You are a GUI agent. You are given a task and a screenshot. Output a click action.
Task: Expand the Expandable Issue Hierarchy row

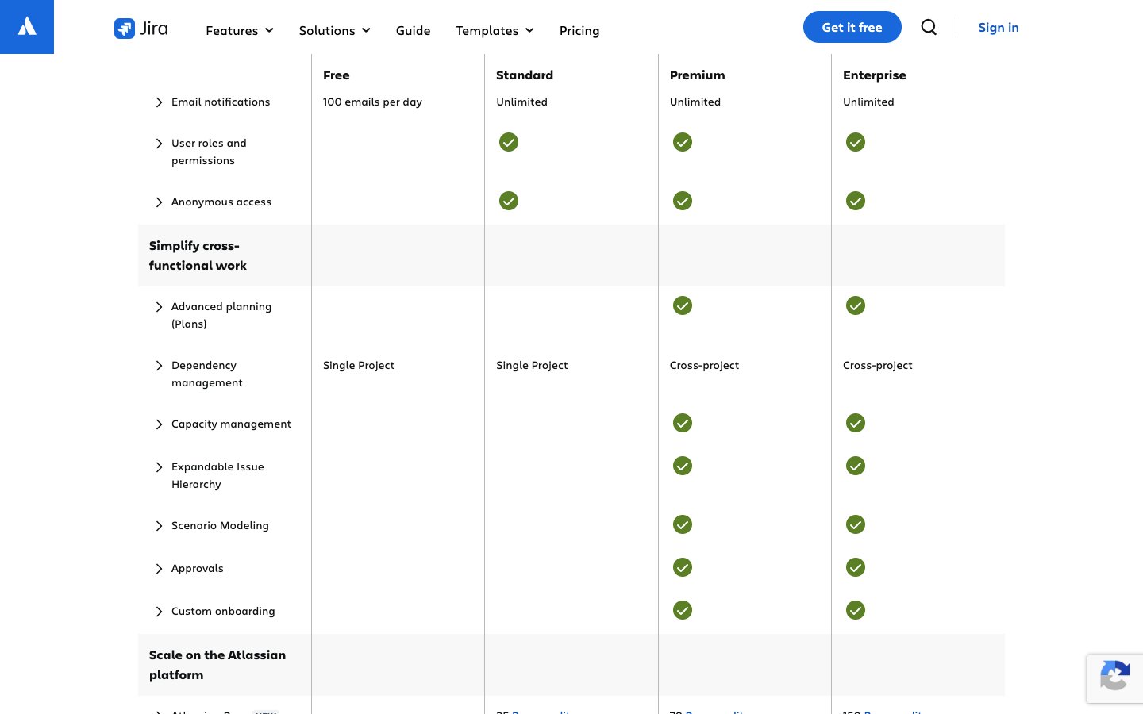pos(160,467)
